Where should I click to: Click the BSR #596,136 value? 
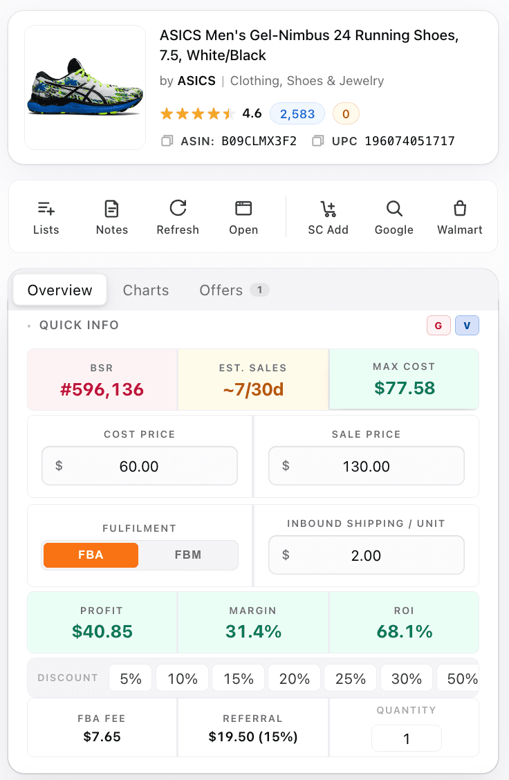(x=102, y=389)
